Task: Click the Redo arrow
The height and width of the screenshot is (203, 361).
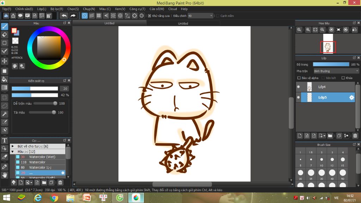Action: click(73, 16)
